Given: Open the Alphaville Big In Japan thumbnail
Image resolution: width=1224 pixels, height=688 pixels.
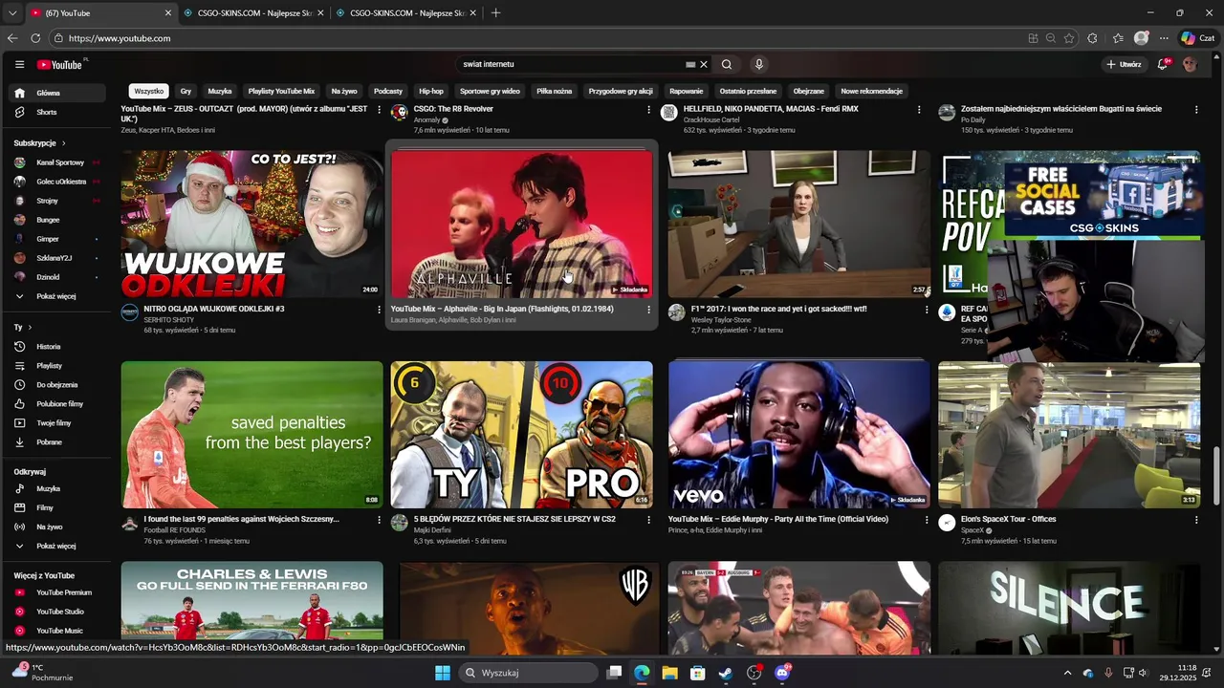Looking at the screenshot, I should point(522,224).
